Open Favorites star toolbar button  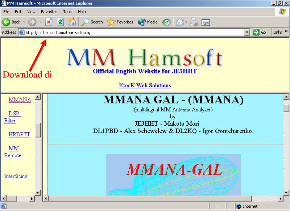coord(120,22)
